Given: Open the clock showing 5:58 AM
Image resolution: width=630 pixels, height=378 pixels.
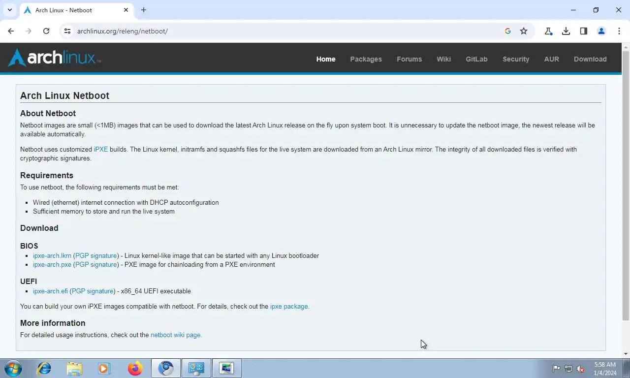Looking at the screenshot, I should click(x=605, y=369).
